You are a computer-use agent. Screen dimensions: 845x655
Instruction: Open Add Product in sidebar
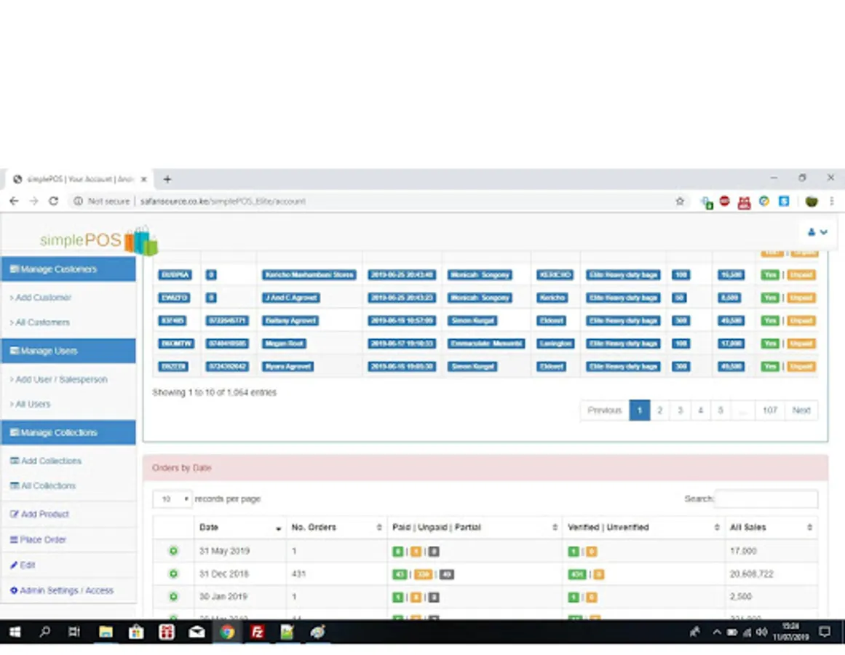tap(39, 515)
